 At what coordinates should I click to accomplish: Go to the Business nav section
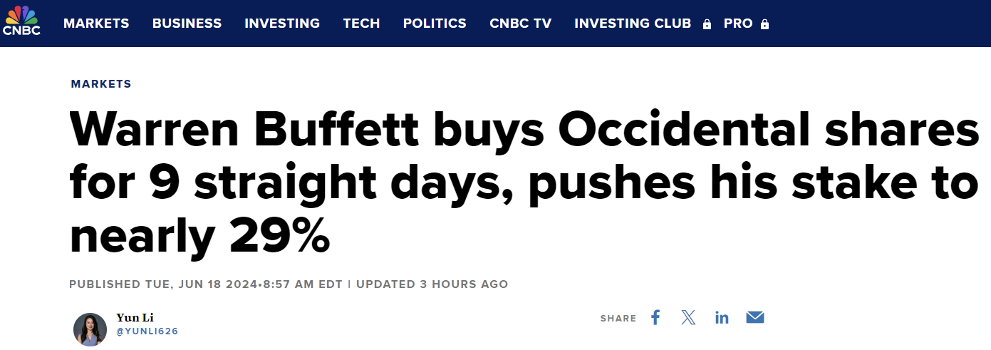tap(187, 24)
